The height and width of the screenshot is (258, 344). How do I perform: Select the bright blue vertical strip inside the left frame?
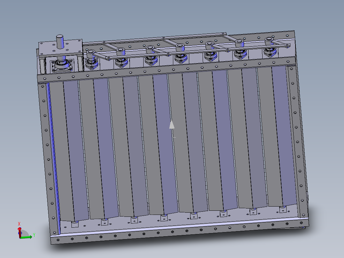[53, 158]
